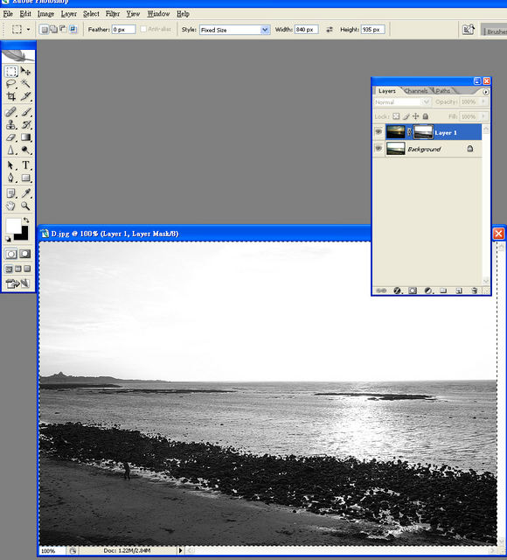Switch to Standard edit mode

10,254
